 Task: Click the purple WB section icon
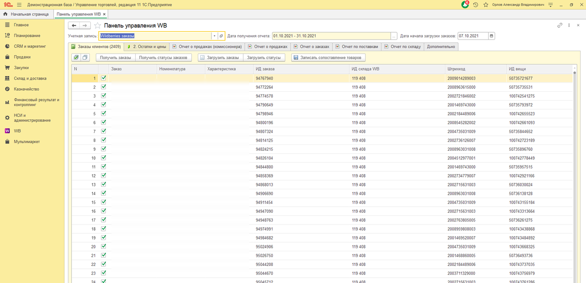tap(7, 131)
